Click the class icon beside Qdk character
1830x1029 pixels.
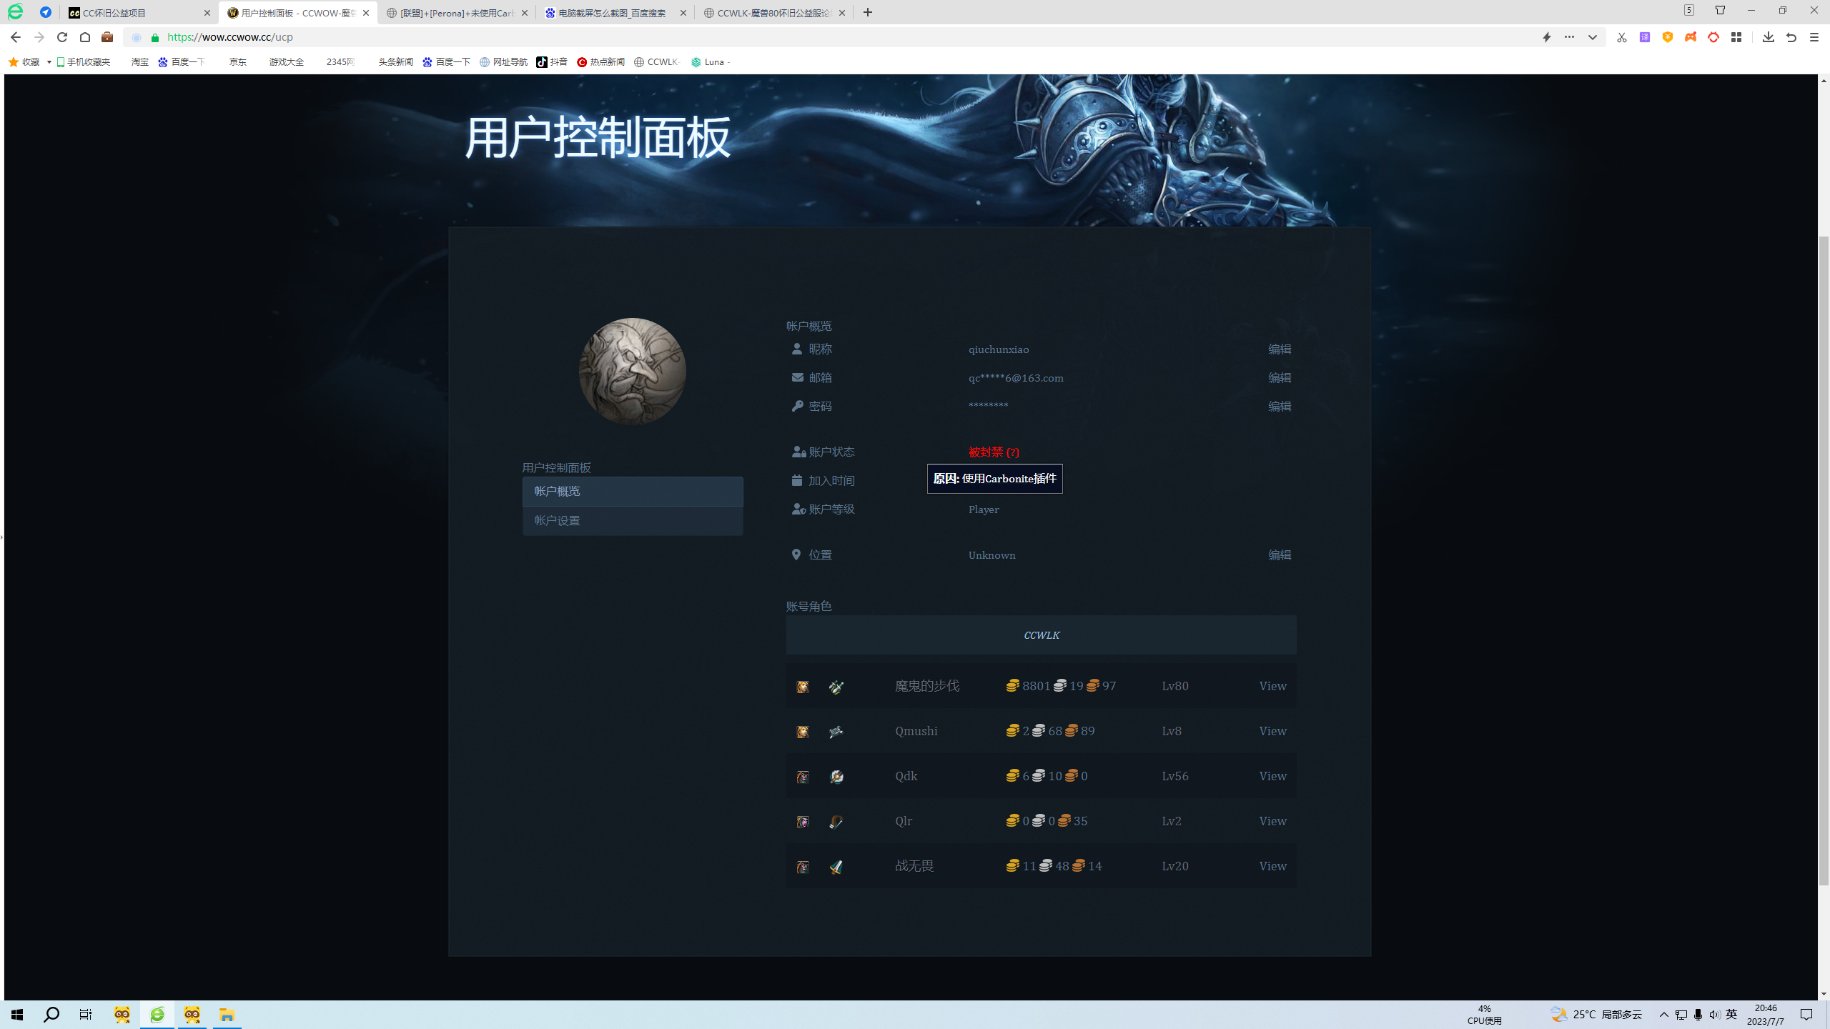click(836, 777)
